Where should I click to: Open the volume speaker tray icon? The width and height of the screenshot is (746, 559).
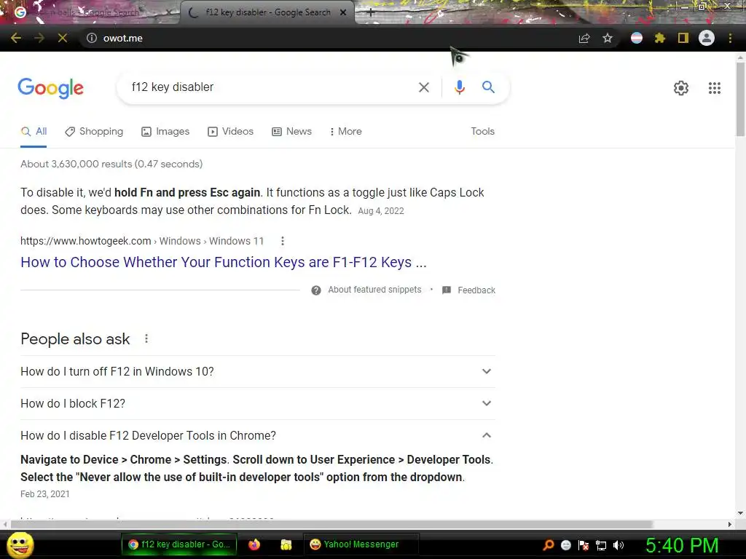coord(618,545)
